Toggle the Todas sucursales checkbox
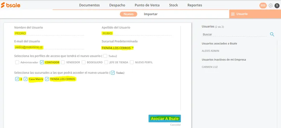This screenshot has width=281, height=128. 113,73
